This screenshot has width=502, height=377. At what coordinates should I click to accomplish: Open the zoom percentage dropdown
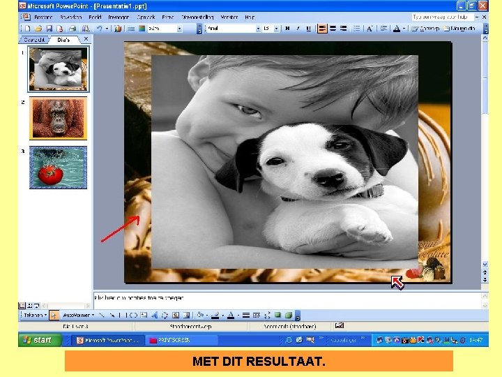[180, 29]
